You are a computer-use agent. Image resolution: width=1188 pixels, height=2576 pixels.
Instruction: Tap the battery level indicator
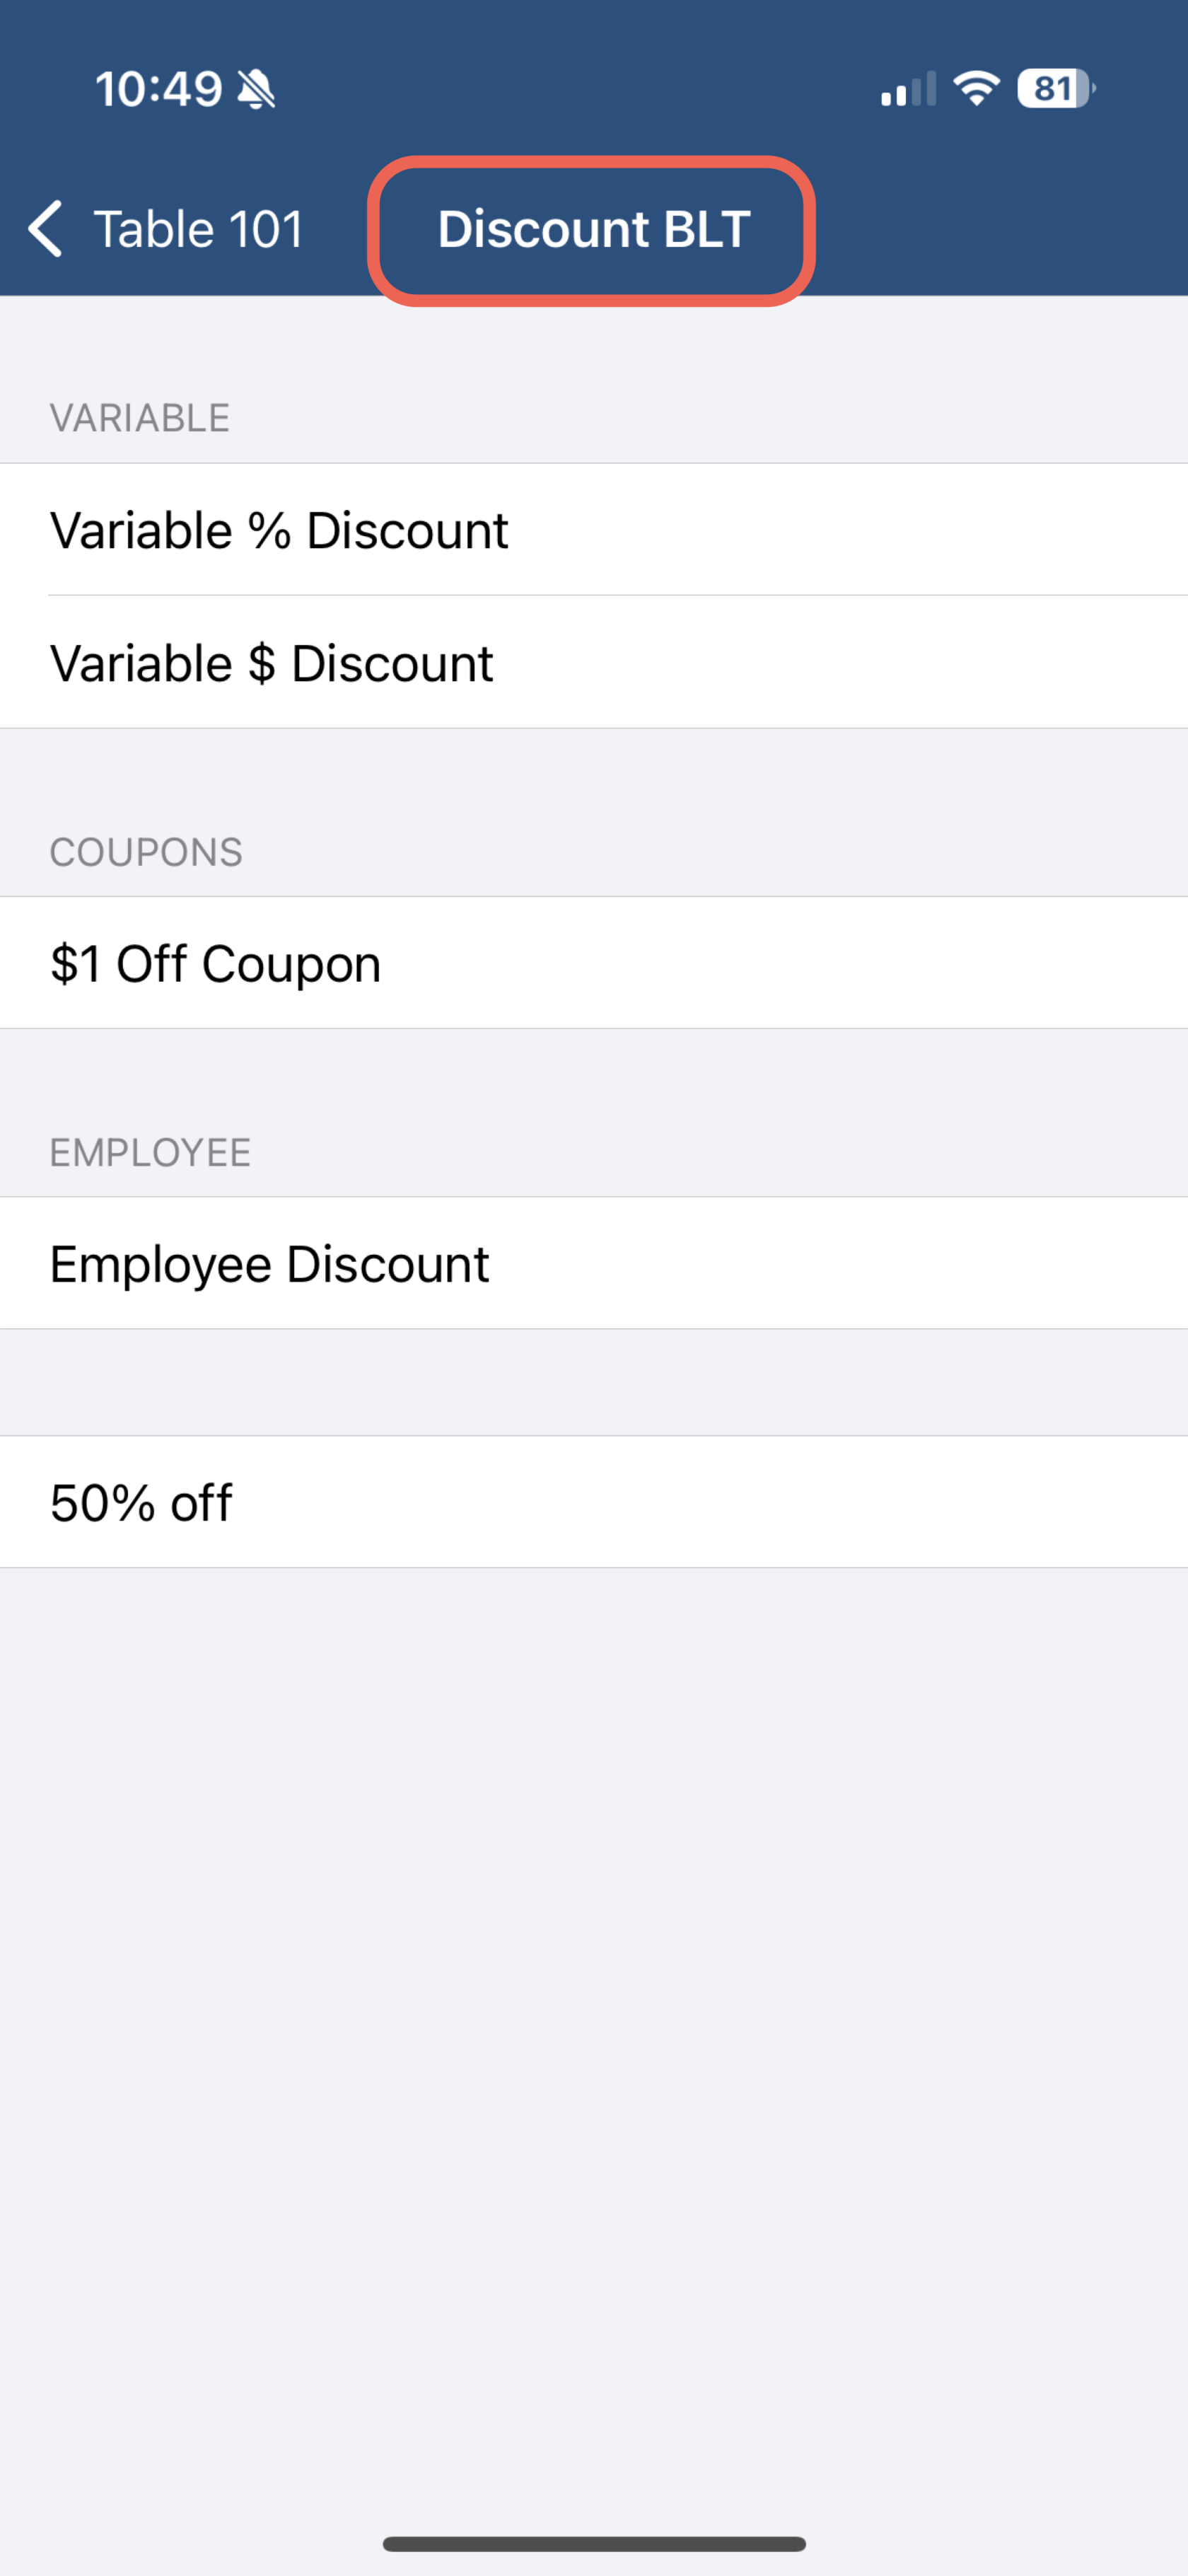click(x=1056, y=88)
